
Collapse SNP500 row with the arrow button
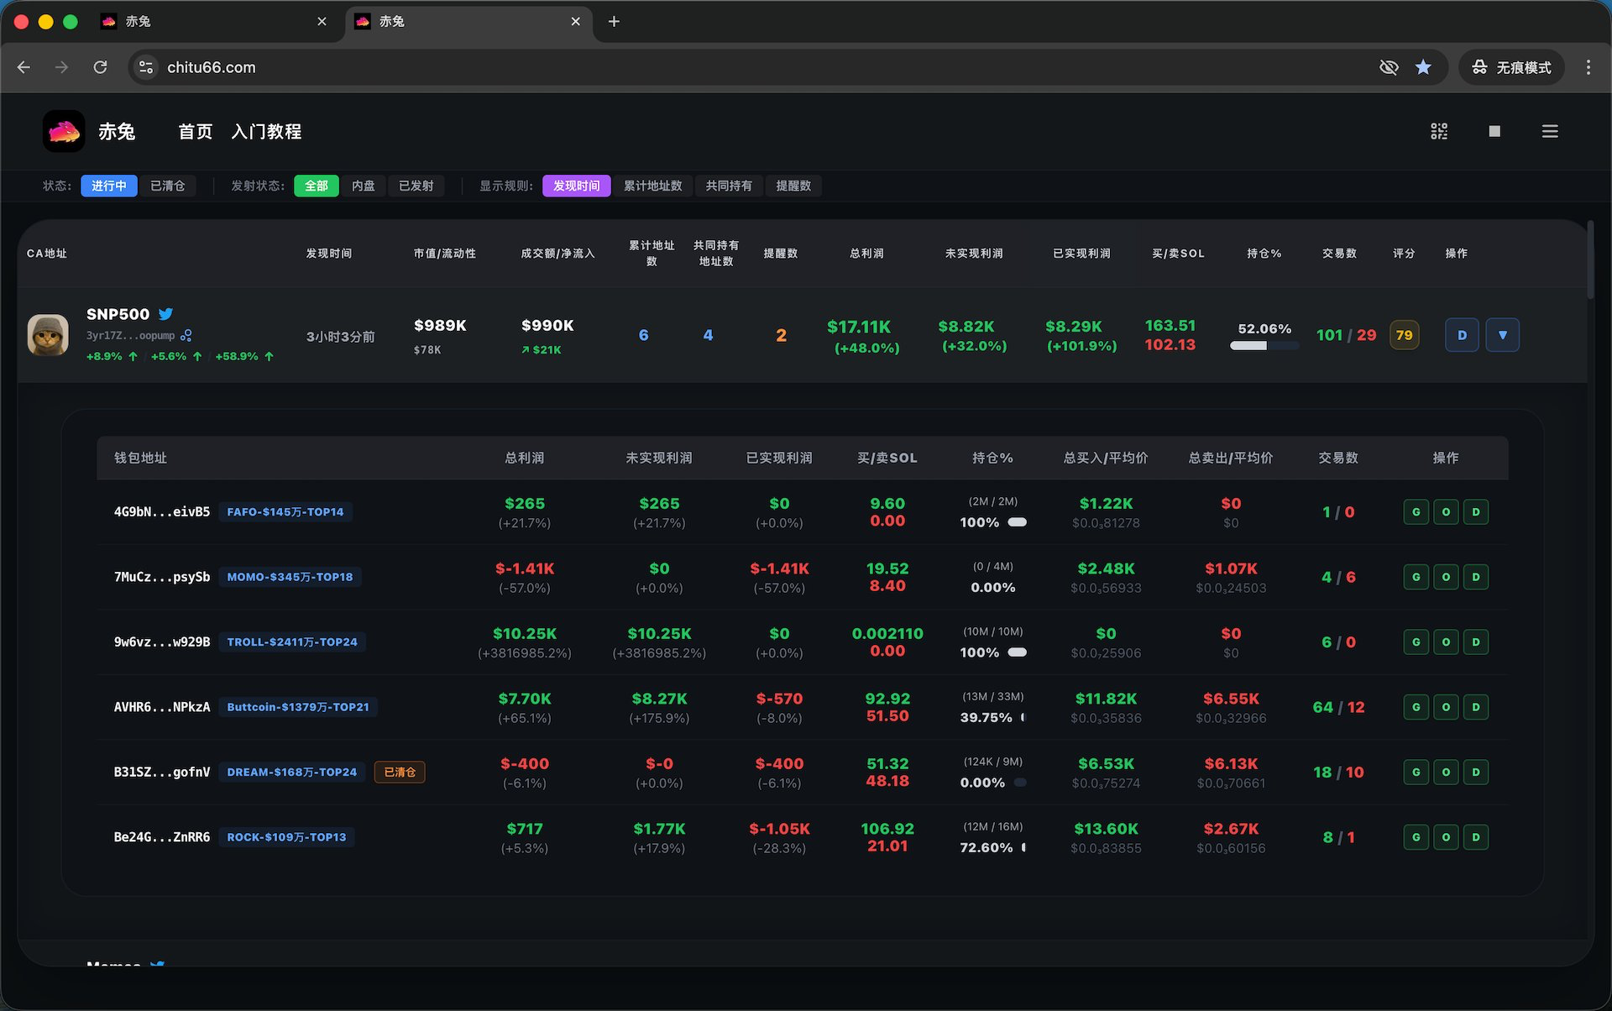1502,335
